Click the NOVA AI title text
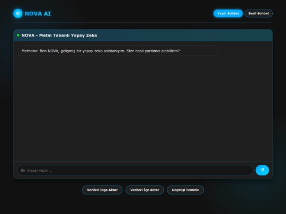Image resolution: width=286 pixels, height=214 pixels. (x=38, y=14)
